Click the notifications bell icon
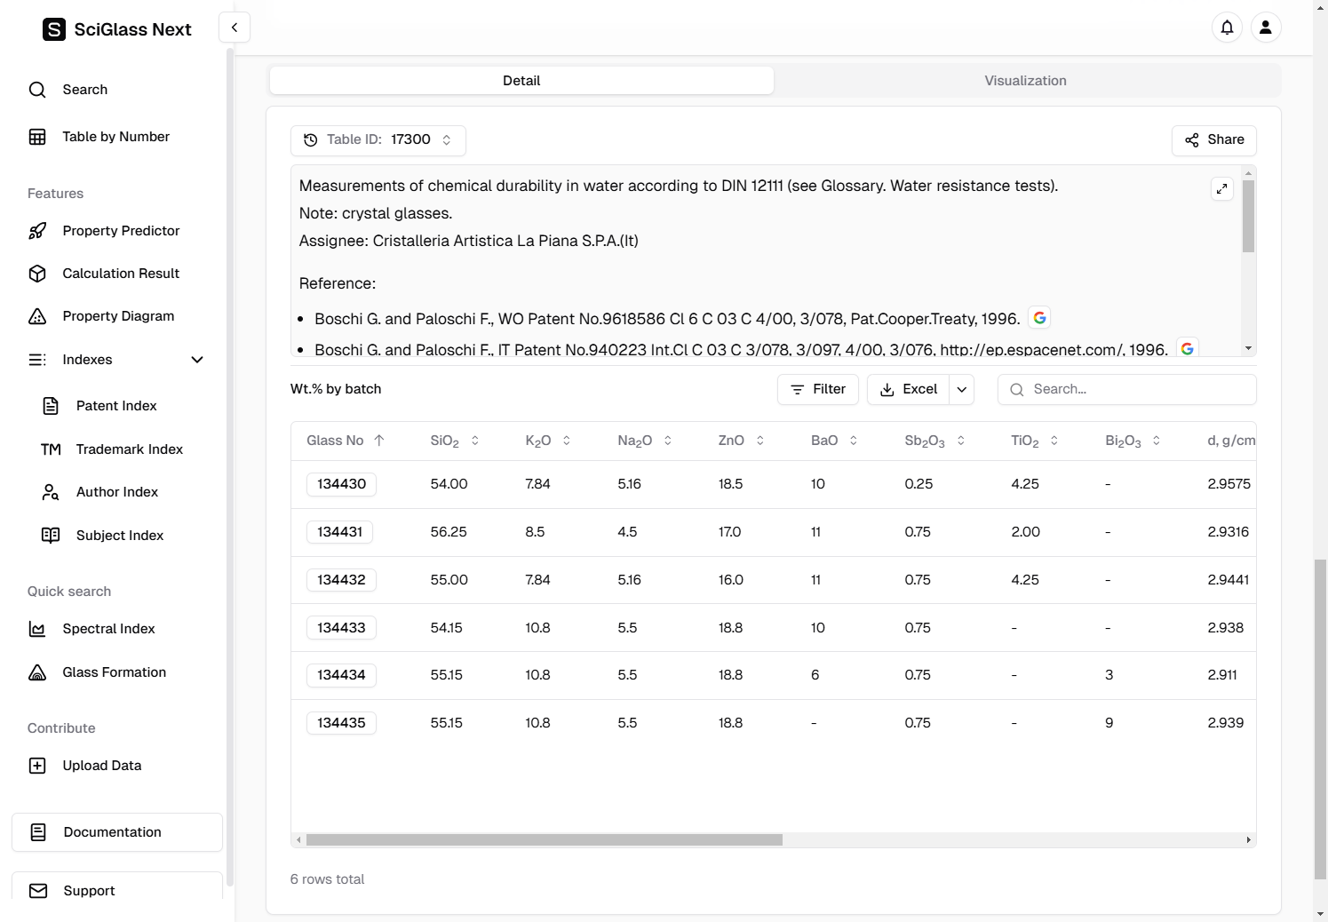1328x922 pixels. 1227,28
